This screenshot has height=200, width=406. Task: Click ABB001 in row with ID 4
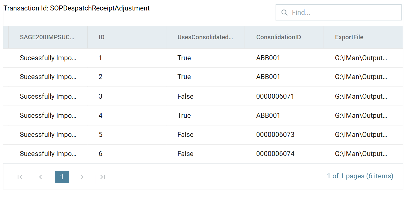(268, 115)
